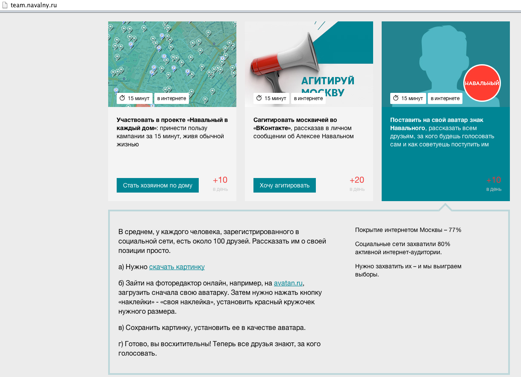
Task: Click the «в интернете» badge on the megaphone card
Action: coord(308,98)
